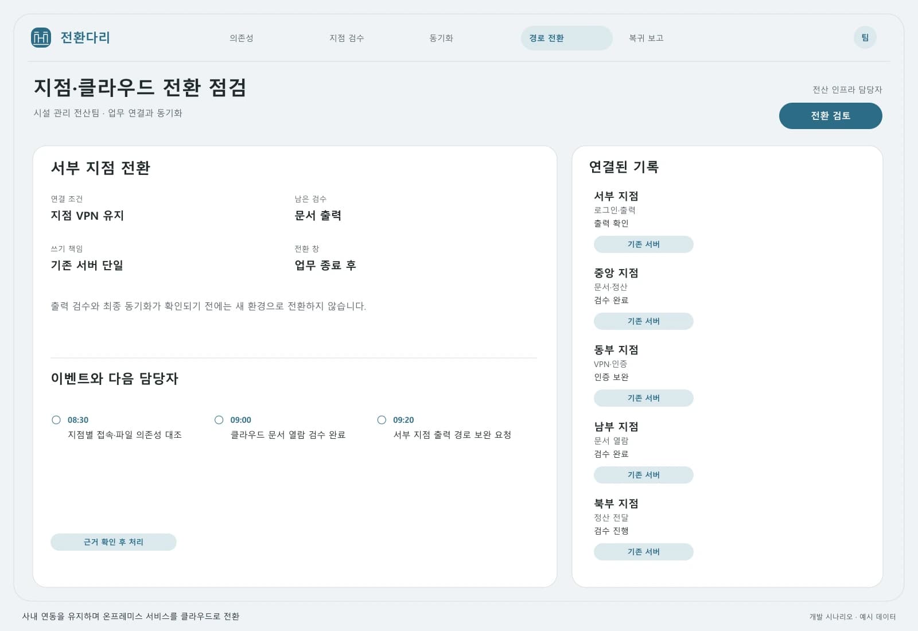Viewport: 918px width, 631px height.
Task: Open the 북부 지점 linked record
Action: pyautogui.click(x=616, y=504)
